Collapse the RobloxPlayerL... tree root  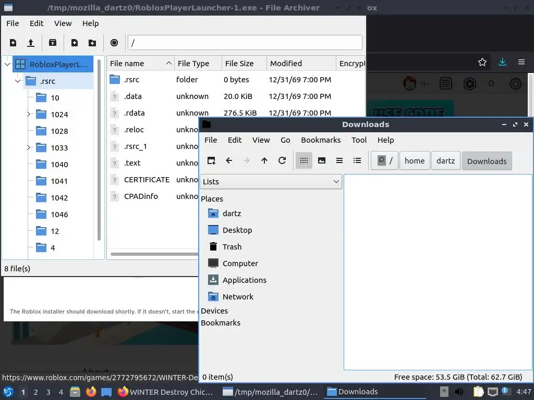[x=7, y=64]
